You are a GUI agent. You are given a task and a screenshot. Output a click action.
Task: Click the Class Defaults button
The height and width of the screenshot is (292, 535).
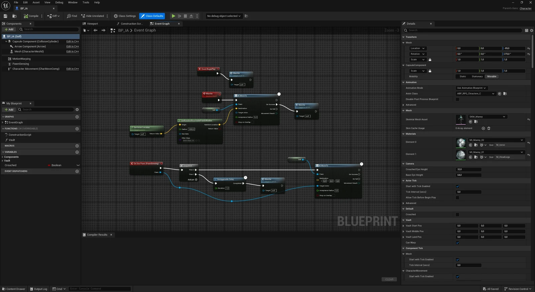(152, 16)
